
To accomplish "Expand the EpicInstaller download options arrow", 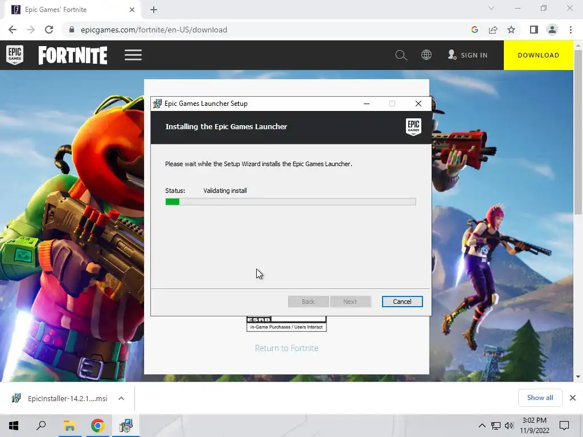I will (121, 398).
